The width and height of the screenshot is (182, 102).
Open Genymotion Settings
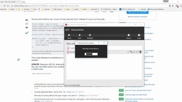pos(90,36)
